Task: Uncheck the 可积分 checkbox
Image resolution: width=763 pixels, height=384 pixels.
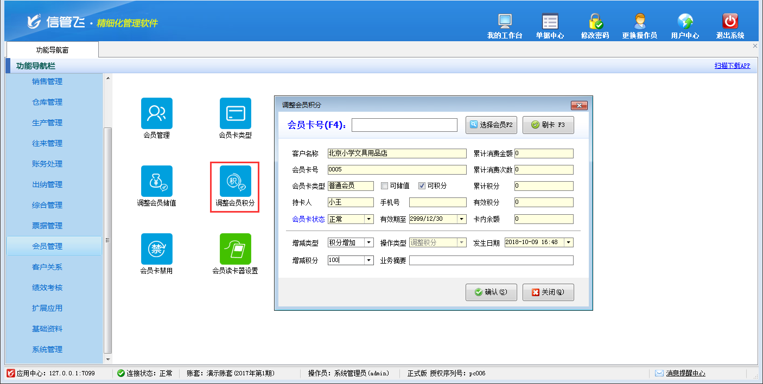Action: [422, 186]
